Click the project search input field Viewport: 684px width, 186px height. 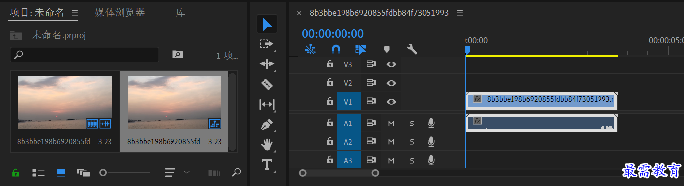tap(84, 54)
